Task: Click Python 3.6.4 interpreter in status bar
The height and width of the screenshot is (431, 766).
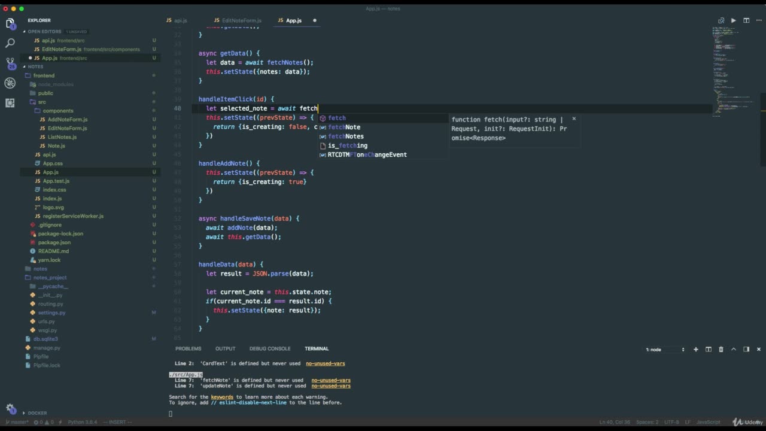Action: pos(82,422)
